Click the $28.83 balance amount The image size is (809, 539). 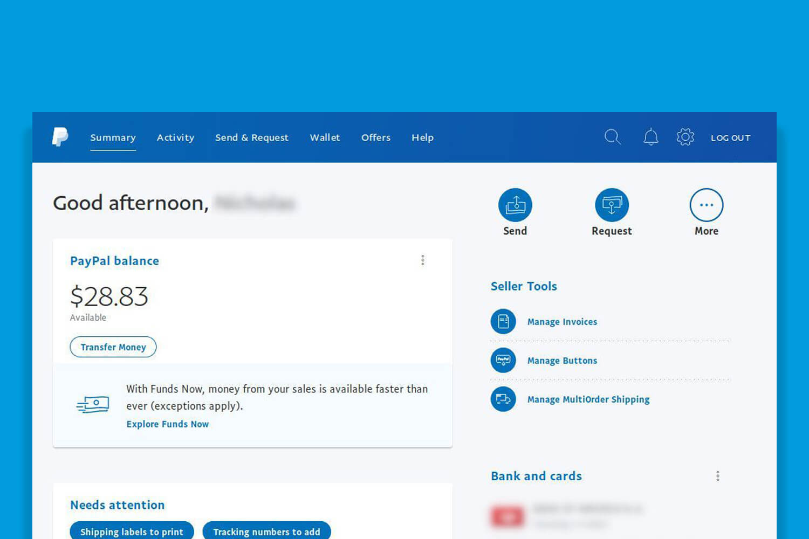pyautogui.click(x=109, y=296)
